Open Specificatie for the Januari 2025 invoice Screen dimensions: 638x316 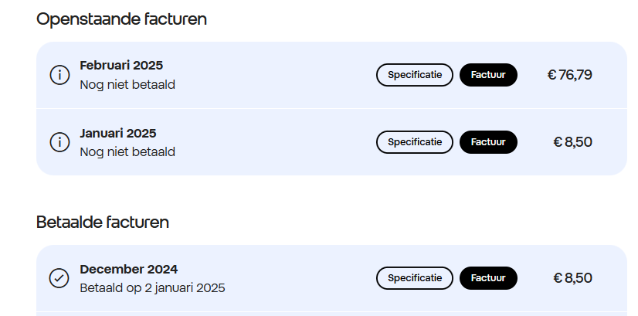[x=415, y=142]
